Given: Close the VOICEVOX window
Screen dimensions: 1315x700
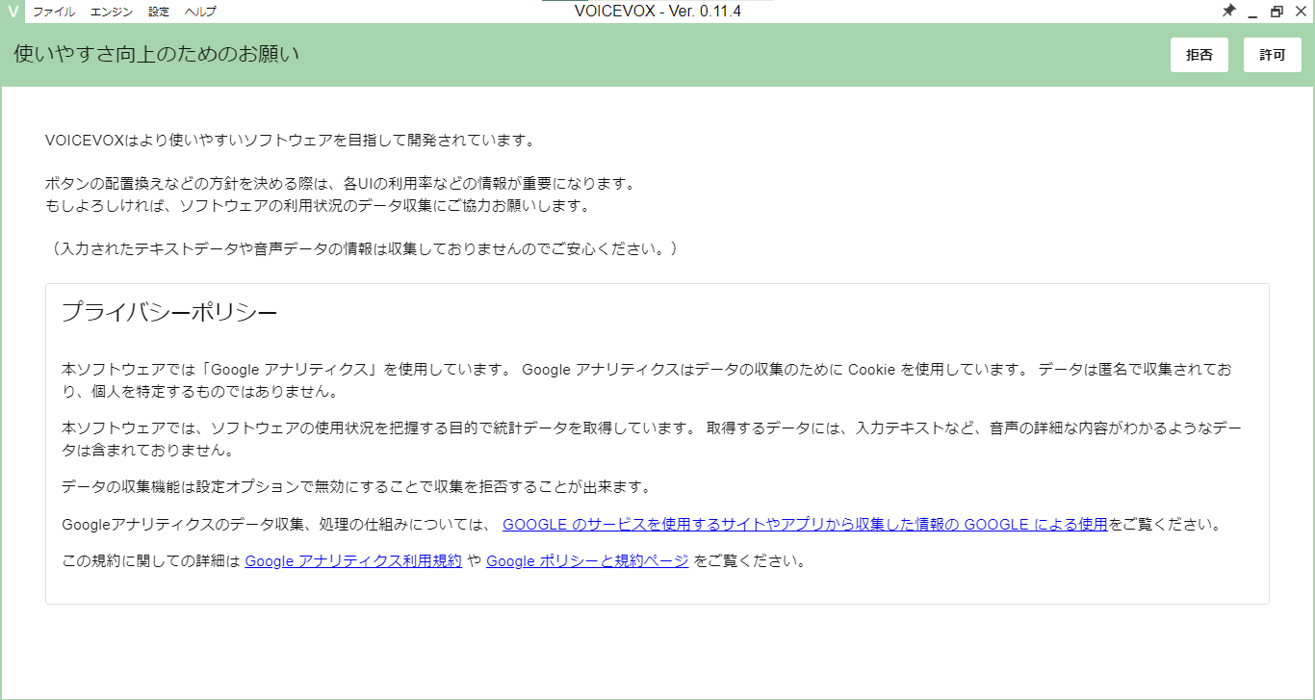Looking at the screenshot, I should click(1301, 12).
